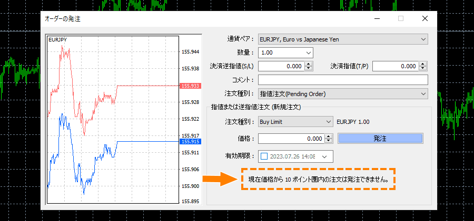The image size is (474, 221).
Task: Decrease S/L value with down arrow
Action: [x=309, y=69]
